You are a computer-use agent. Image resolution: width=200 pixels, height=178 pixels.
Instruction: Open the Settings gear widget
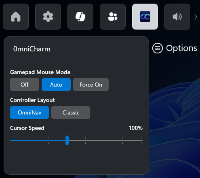point(48,17)
